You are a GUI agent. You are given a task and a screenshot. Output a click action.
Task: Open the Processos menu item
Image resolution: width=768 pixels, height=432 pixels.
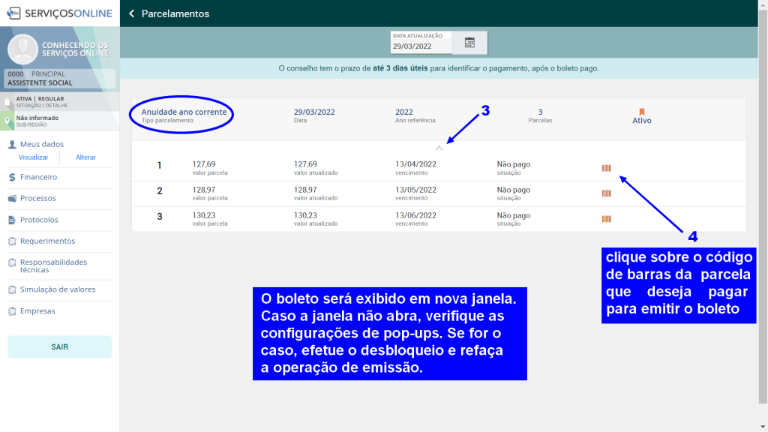click(37, 198)
